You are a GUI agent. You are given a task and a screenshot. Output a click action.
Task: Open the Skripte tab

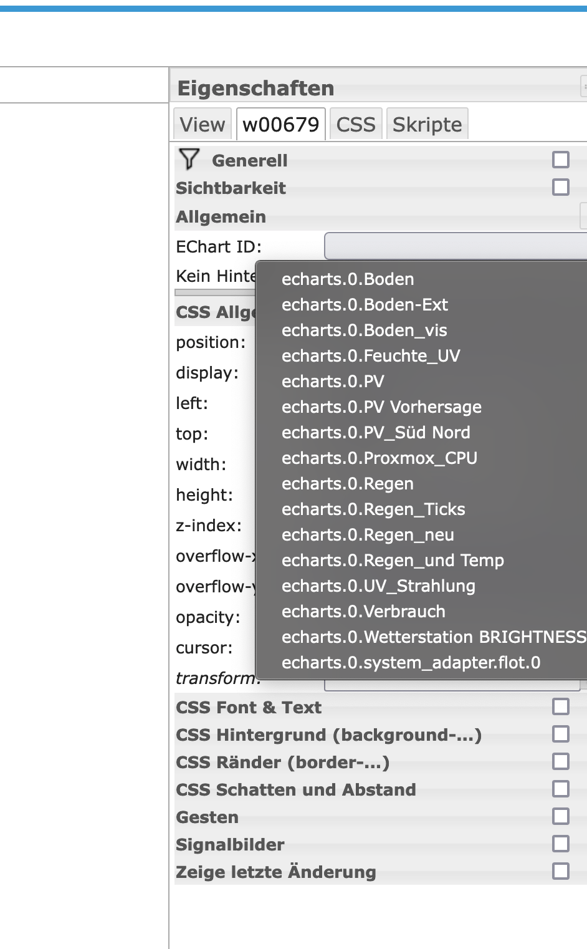click(427, 124)
